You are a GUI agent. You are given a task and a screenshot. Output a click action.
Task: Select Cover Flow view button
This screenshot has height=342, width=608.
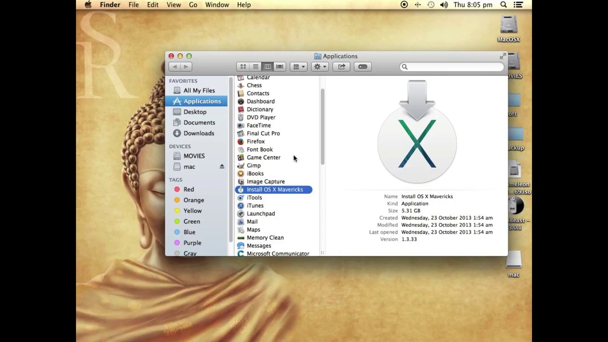click(280, 67)
